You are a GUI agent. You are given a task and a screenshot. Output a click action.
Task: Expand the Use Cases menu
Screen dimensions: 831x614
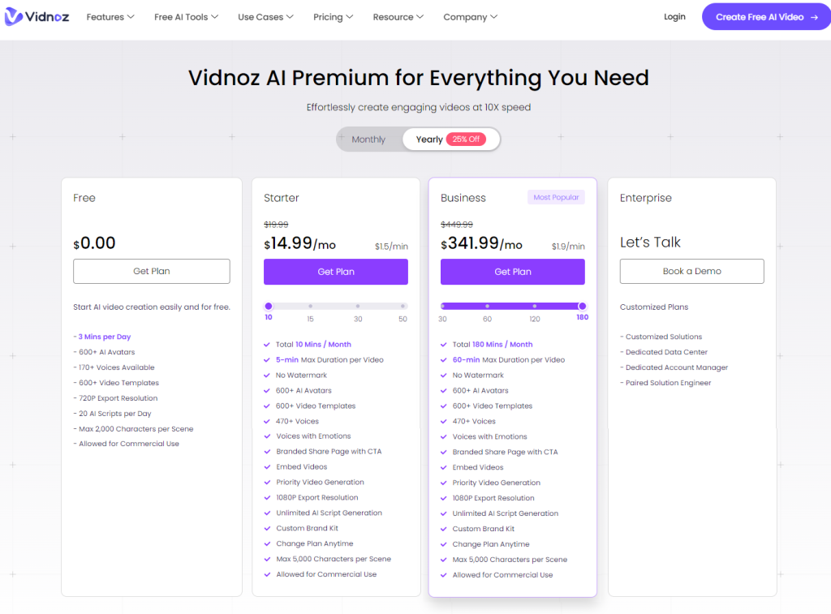265,17
